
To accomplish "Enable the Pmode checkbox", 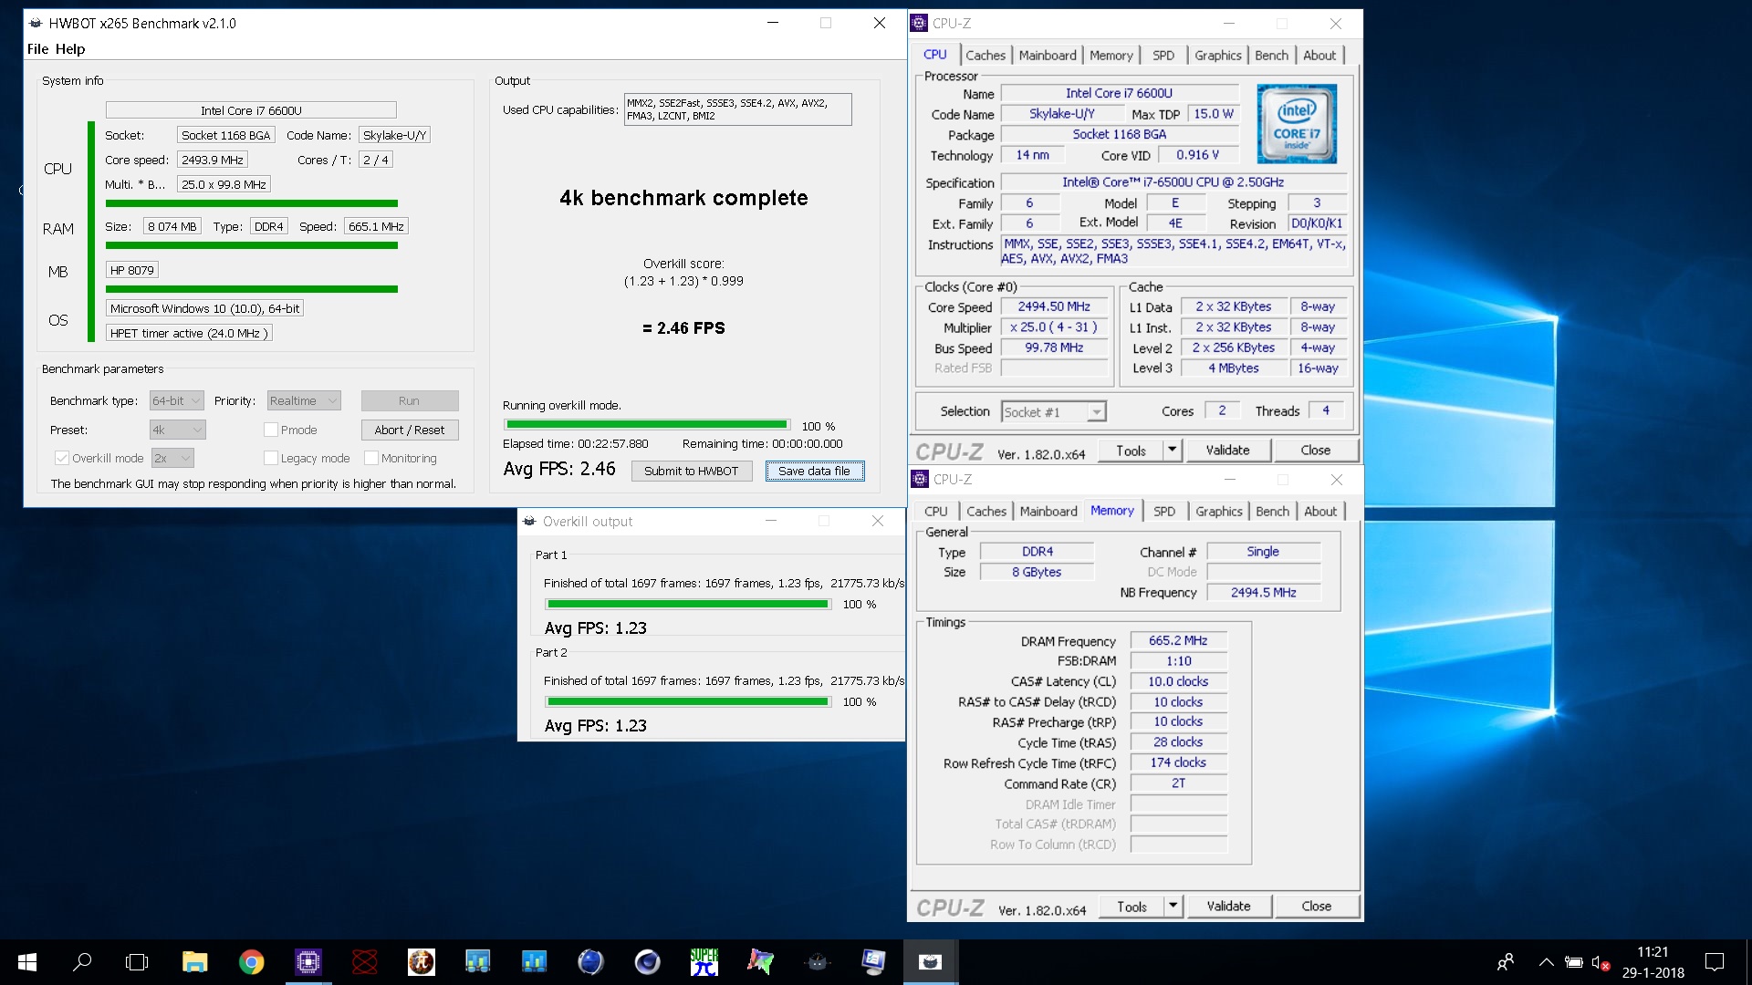I will (x=270, y=430).
